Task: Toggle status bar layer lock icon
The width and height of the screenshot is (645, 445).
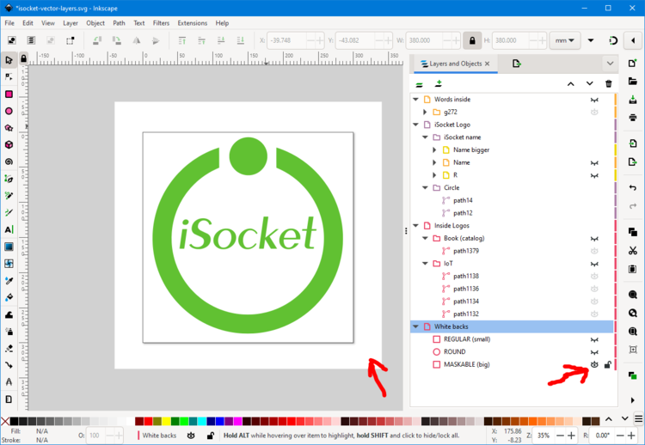Action: point(210,436)
